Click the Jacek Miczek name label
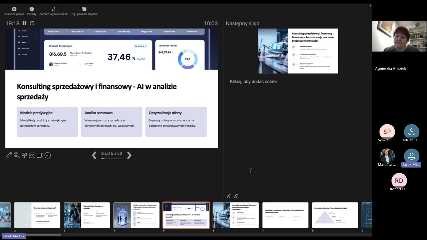 14,236
